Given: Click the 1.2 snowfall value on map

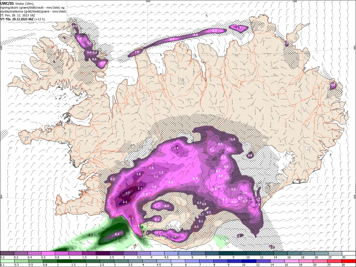Looking at the screenshot, I should point(161,172).
